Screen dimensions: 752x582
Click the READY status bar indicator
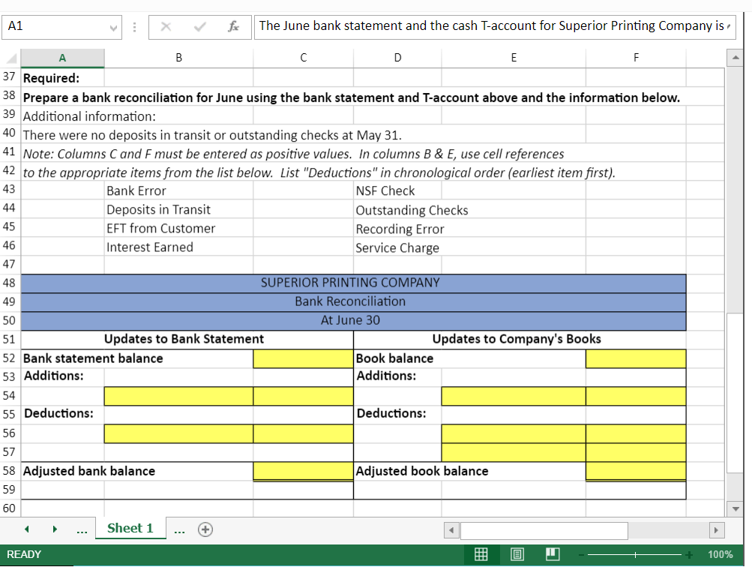tap(24, 555)
